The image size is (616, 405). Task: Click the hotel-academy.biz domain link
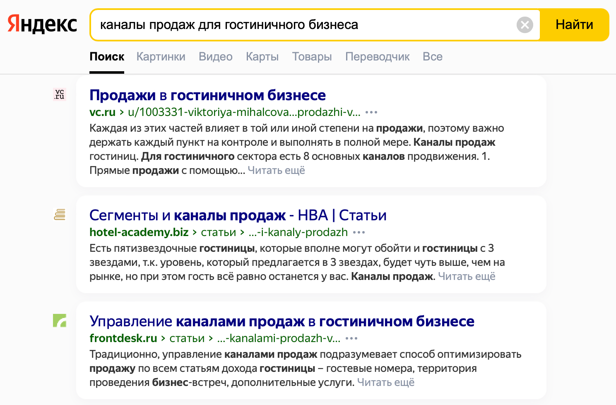[139, 232]
